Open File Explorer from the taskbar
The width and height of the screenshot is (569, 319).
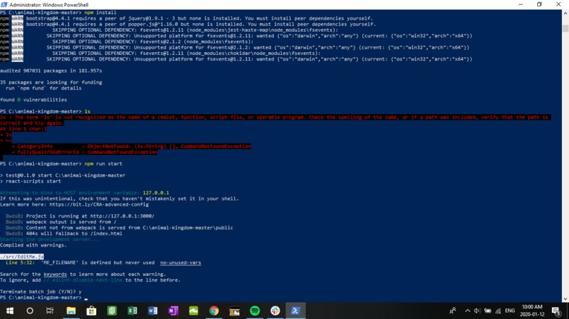(x=71, y=311)
